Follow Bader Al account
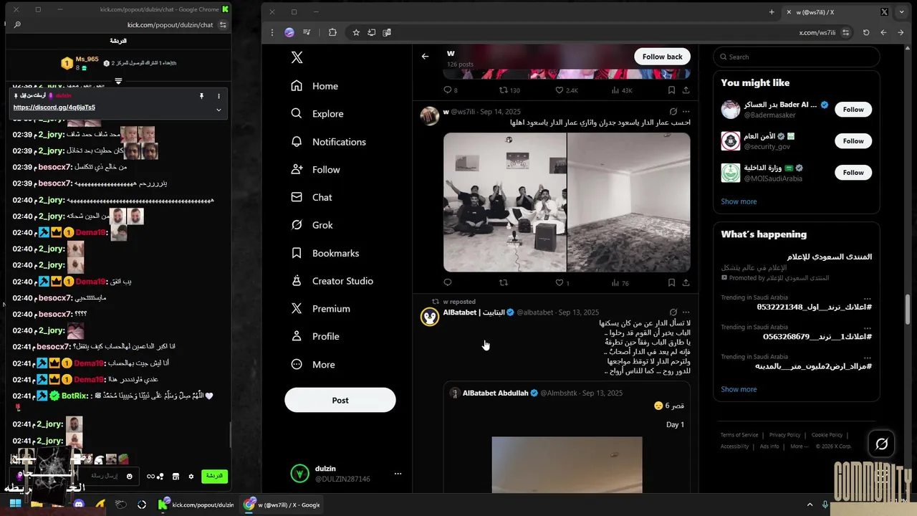This screenshot has width=917, height=516. (x=853, y=110)
